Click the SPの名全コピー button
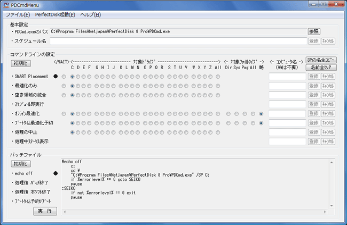 pyautogui.click(x=321, y=60)
